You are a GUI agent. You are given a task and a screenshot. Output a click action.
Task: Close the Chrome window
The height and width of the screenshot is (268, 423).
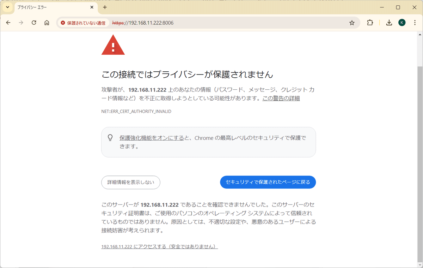click(414, 7)
